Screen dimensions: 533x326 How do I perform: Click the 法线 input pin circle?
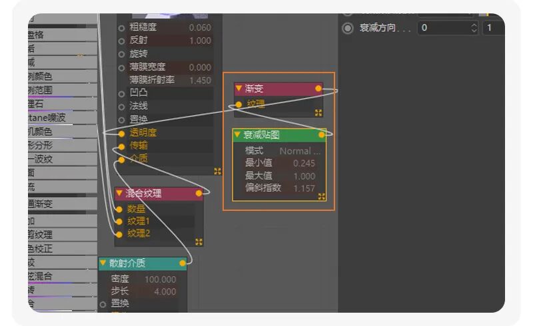click(121, 107)
